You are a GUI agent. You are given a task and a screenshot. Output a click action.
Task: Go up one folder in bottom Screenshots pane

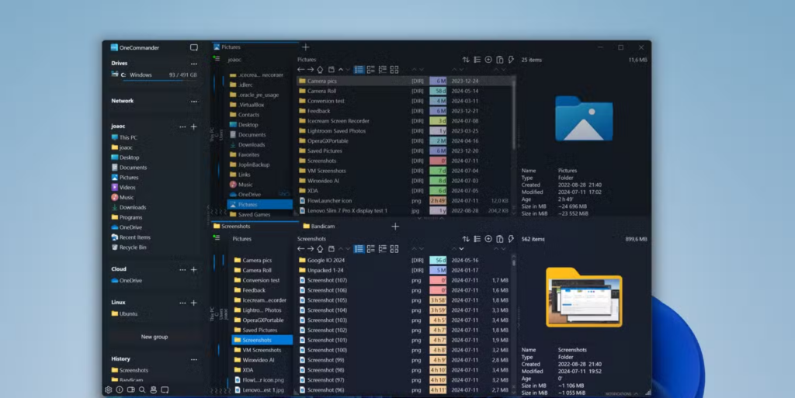[x=320, y=248]
